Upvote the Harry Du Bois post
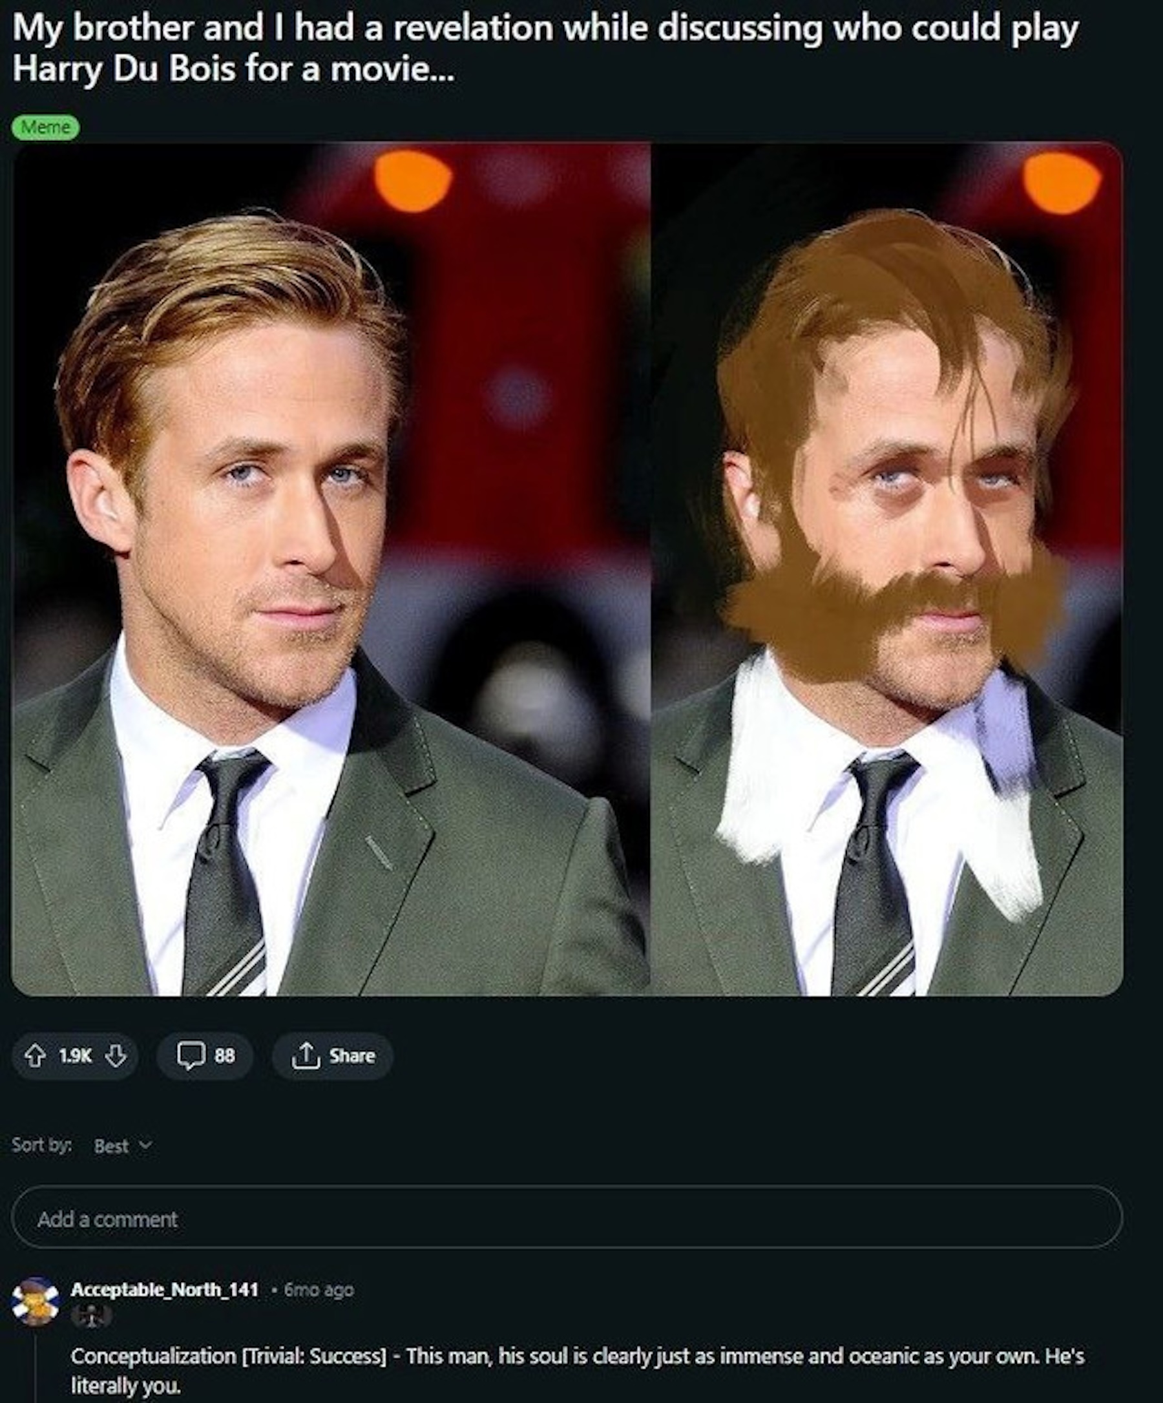The image size is (1163, 1403). pyautogui.click(x=35, y=1055)
